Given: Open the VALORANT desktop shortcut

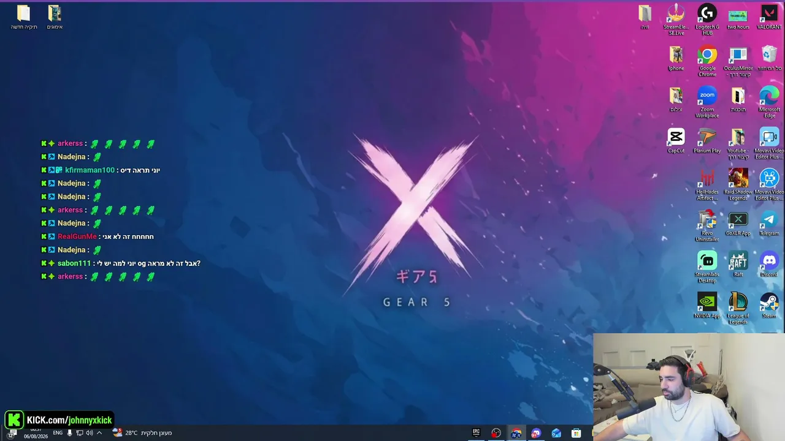Looking at the screenshot, I should [x=769, y=17].
